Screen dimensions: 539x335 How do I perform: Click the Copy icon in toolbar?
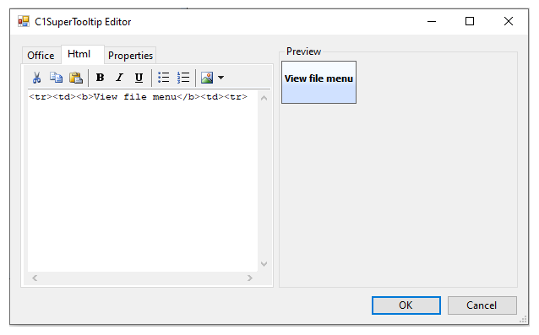(x=56, y=78)
